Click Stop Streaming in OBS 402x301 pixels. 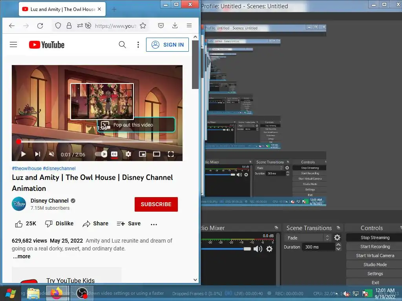click(375, 238)
